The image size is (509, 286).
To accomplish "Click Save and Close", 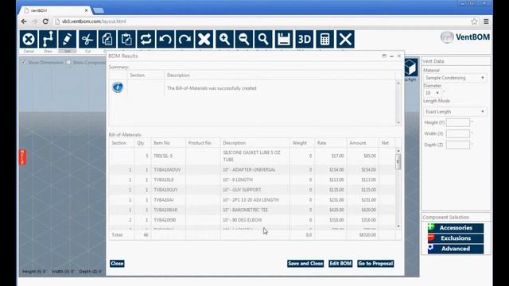I will [305, 264].
